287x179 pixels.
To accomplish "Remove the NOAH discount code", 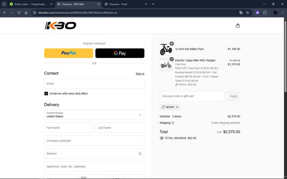I will pos(177,107).
